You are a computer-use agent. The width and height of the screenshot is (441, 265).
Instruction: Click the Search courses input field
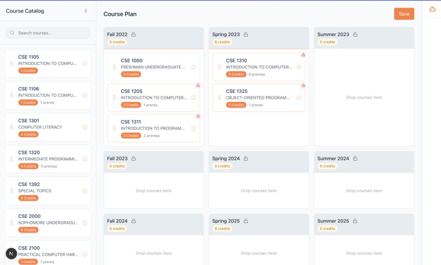coord(48,33)
